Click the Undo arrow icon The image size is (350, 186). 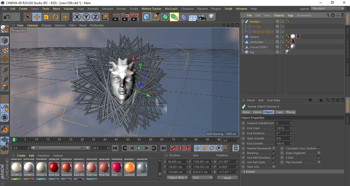[x=7, y=17]
